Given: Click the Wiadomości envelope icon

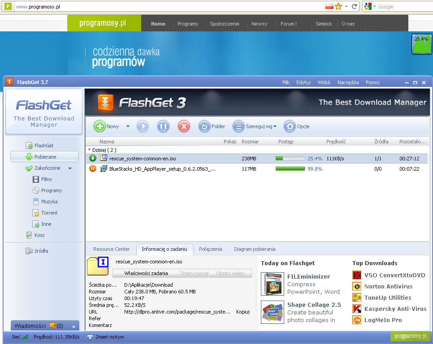Looking at the screenshot, I should [x=52, y=326].
